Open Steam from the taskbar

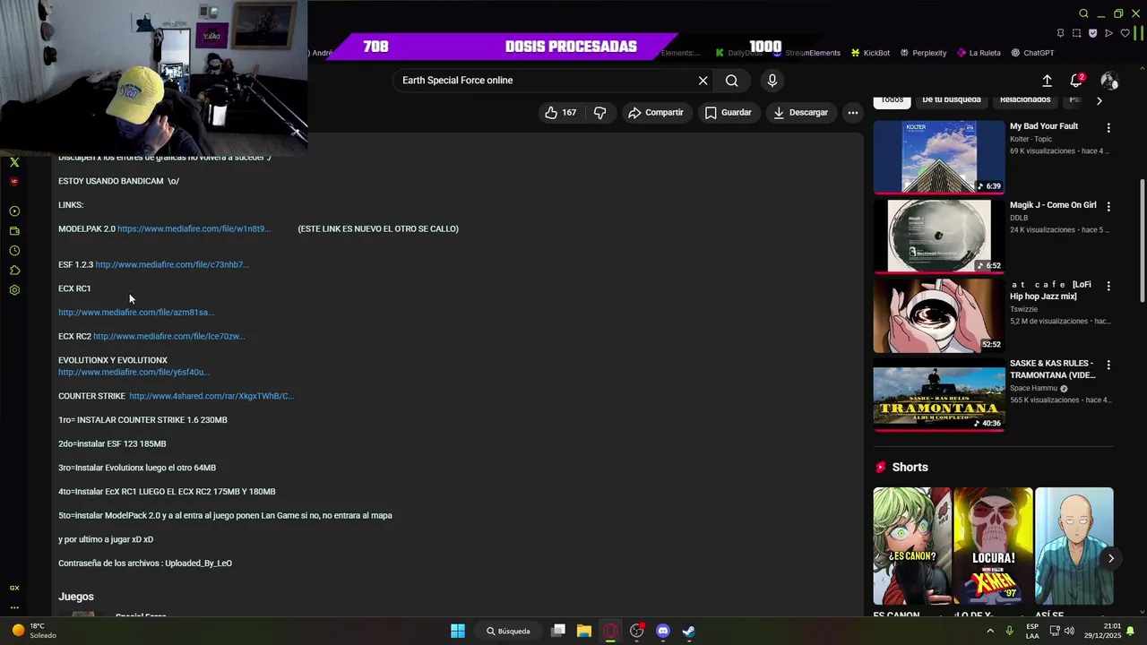(x=688, y=631)
